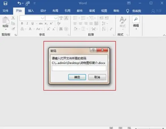The height and width of the screenshot is (129, 166).
Task: Toggle subscript formatting
Action: [46, 24]
